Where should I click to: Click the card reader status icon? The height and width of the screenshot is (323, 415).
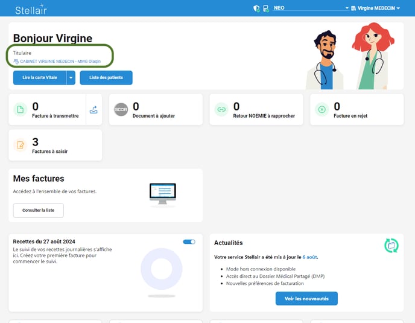coord(267,8)
